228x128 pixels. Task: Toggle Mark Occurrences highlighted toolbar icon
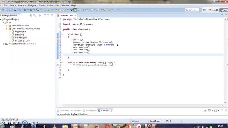pyautogui.click(x=75, y=10)
